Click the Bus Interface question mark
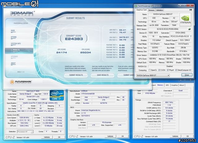198x143 pixels. click(191, 36)
